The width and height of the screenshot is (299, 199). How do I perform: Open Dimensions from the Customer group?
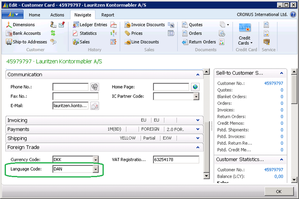20,25
